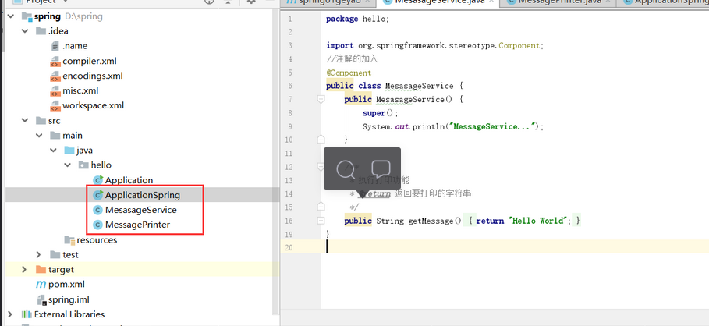
Task: Click the import statement on line 3
Action: (x=434, y=46)
